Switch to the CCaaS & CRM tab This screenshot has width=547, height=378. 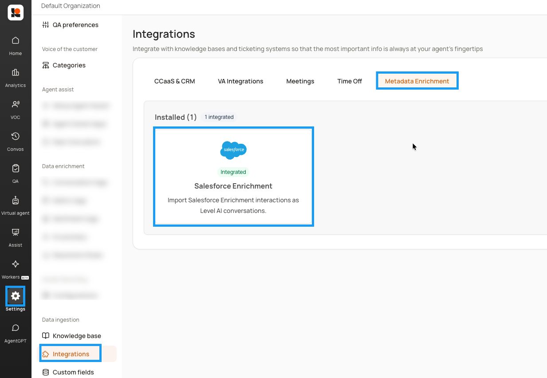click(x=175, y=81)
